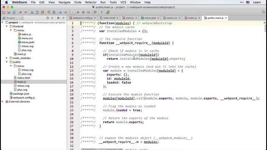The width and height of the screenshot is (267, 150).
Task: Open Project panel gear settings
Action: tap(58, 18)
